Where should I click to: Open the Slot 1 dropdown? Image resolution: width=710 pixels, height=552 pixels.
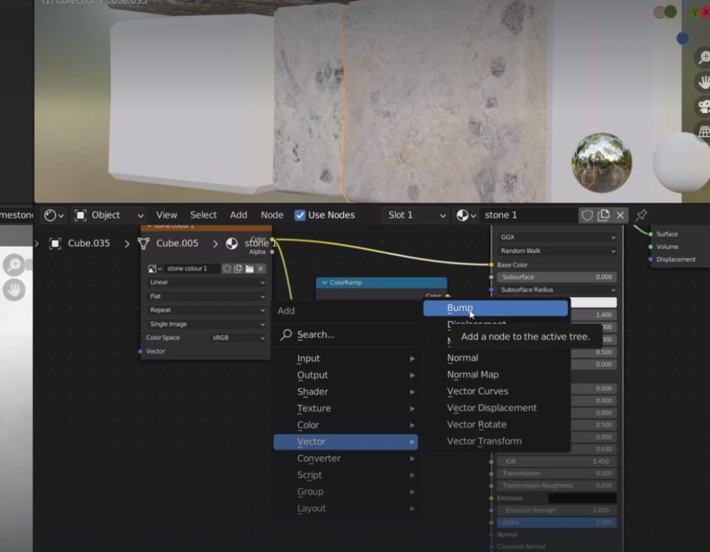pyautogui.click(x=416, y=215)
